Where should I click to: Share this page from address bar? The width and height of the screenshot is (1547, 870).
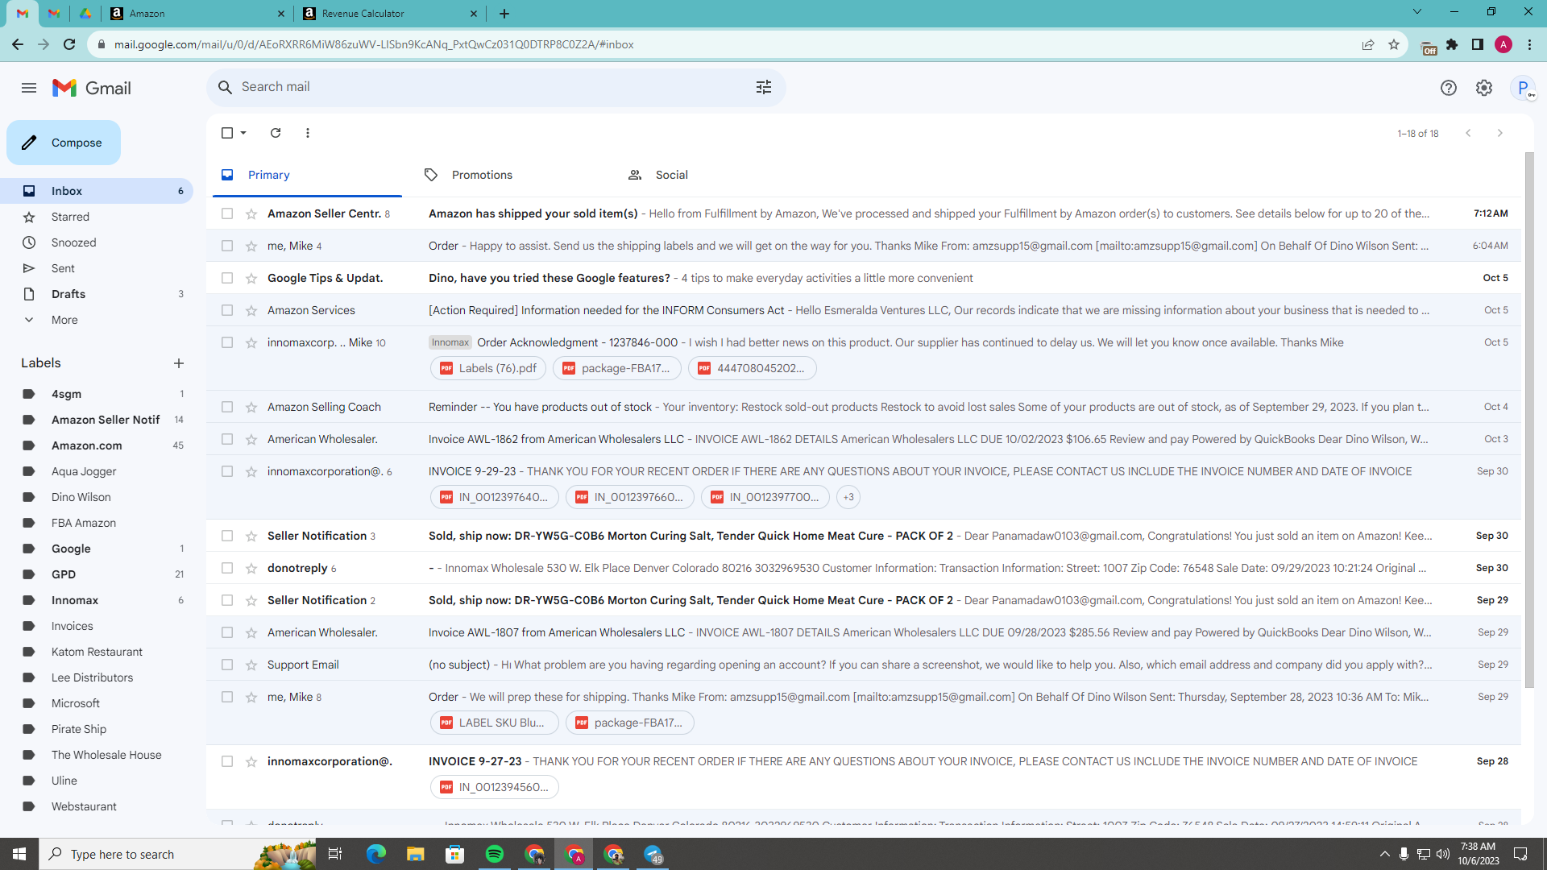pos(1368,44)
